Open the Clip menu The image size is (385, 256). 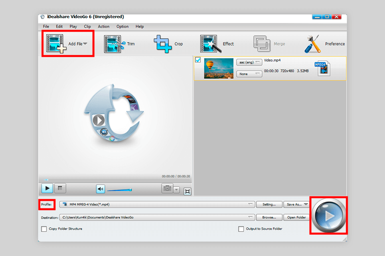click(87, 26)
